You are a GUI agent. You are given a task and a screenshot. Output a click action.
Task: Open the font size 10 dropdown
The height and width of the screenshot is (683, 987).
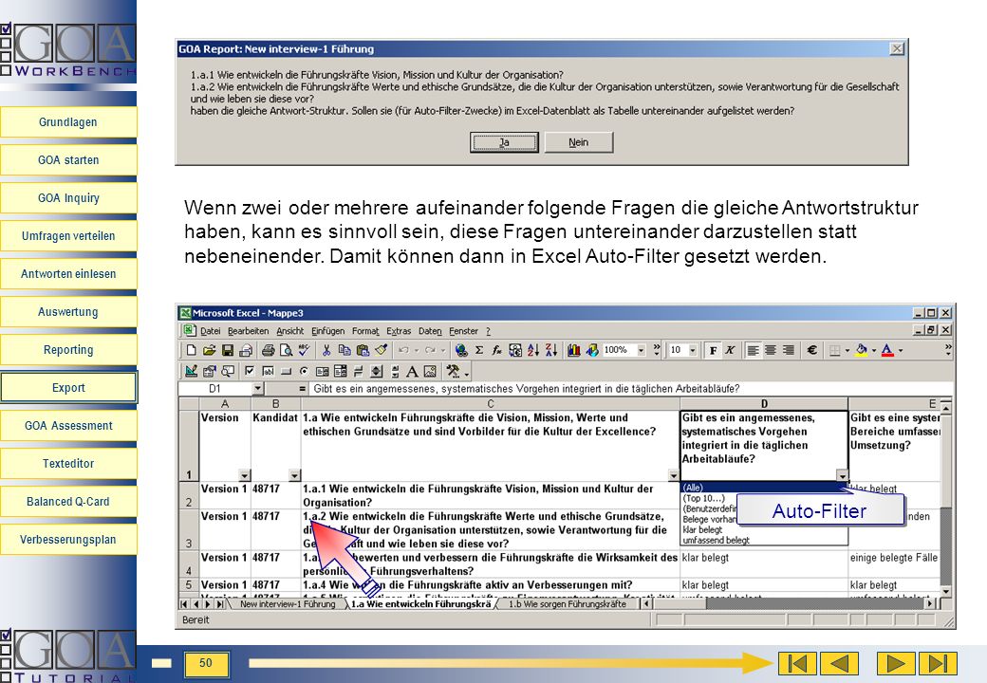point(693,350)
